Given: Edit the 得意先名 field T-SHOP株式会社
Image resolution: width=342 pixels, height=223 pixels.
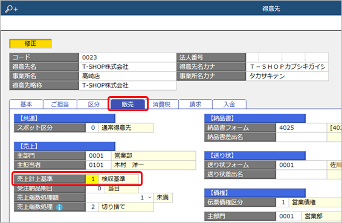Looking at the screenshot, I should tap(127, 66).
